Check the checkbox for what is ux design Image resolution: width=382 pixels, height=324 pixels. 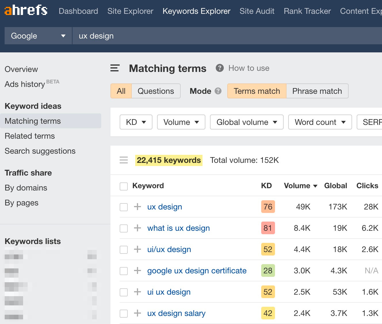pos(123,228)
